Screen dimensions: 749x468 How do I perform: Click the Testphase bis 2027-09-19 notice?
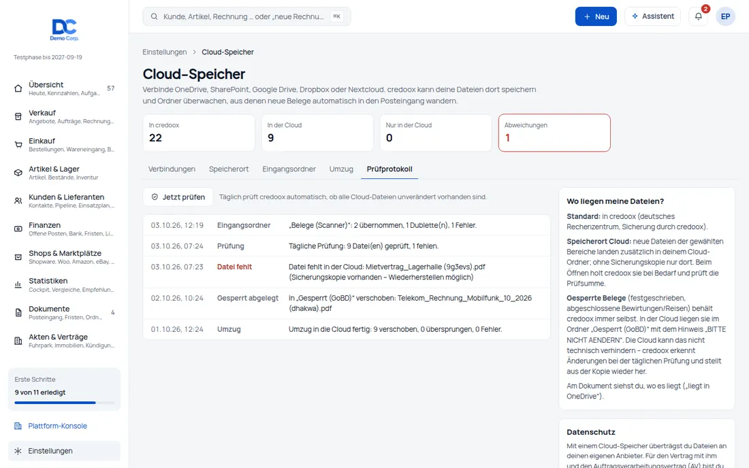point(48,57)
